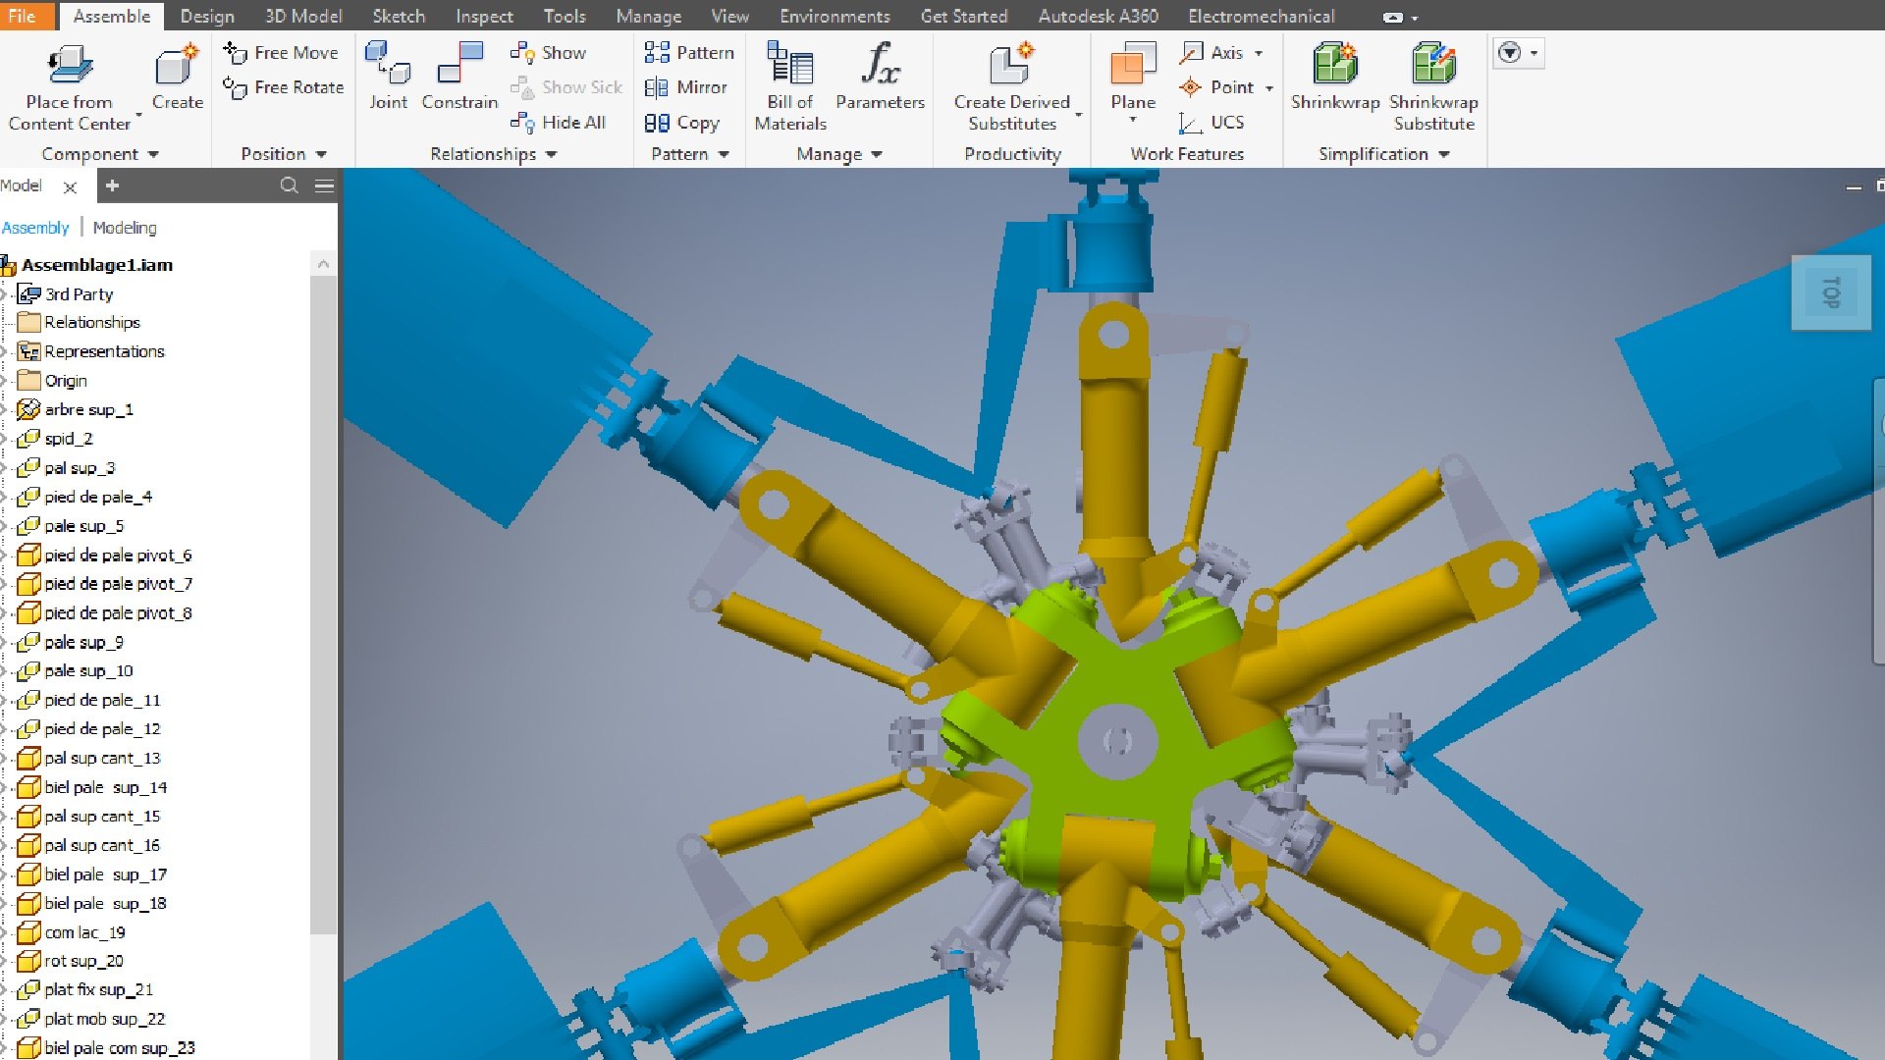Expand the Simplification panel dropdown
This screenshot has width=1885, height=1060.
tap(1443, 155)
